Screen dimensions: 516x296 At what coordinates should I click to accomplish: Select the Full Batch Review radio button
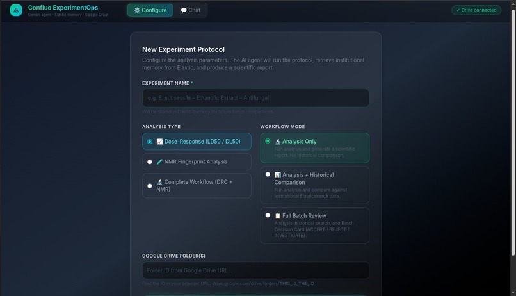[x=268, y=215]
